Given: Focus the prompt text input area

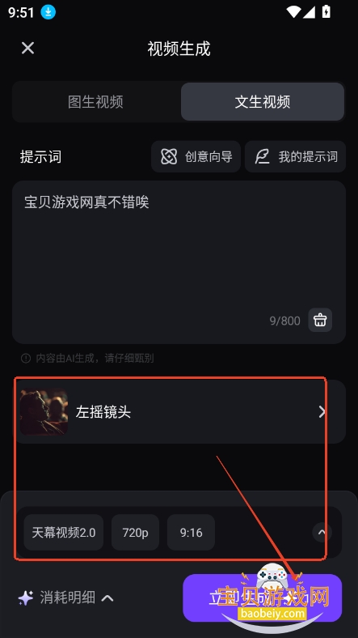Looking at the screenshot, I should tap(179, 262).
